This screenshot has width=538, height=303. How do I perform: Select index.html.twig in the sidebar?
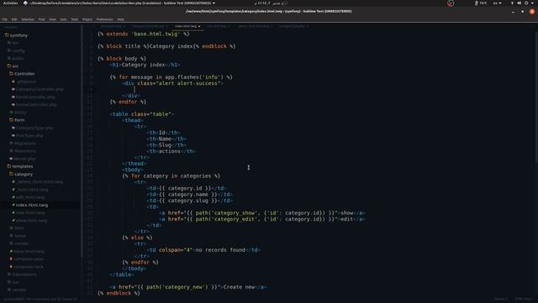(x=32, y=205)
